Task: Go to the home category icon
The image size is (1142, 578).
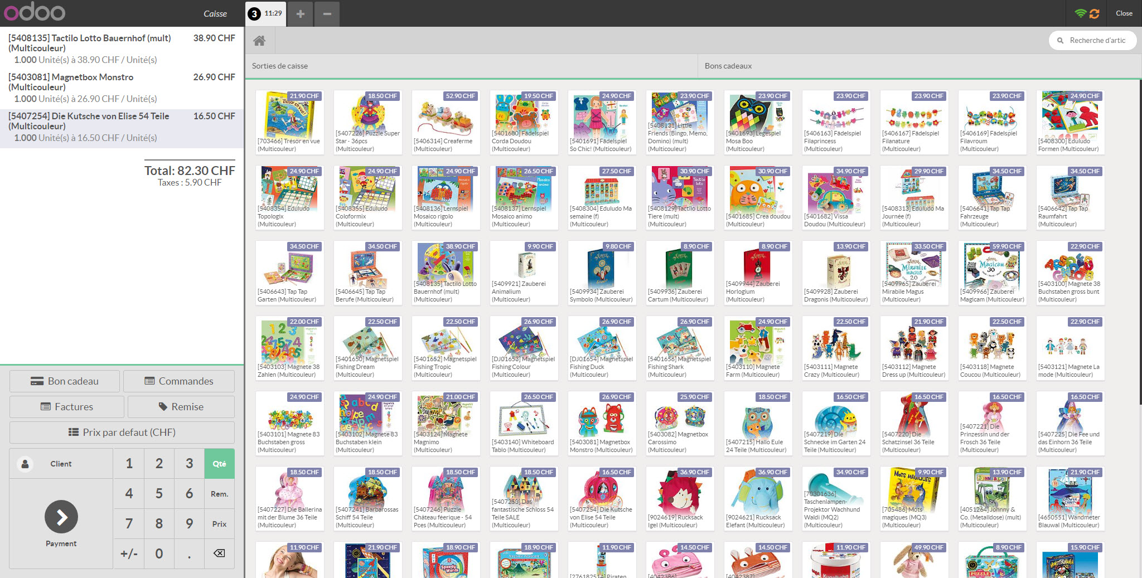Action: [x=259, y=41]
